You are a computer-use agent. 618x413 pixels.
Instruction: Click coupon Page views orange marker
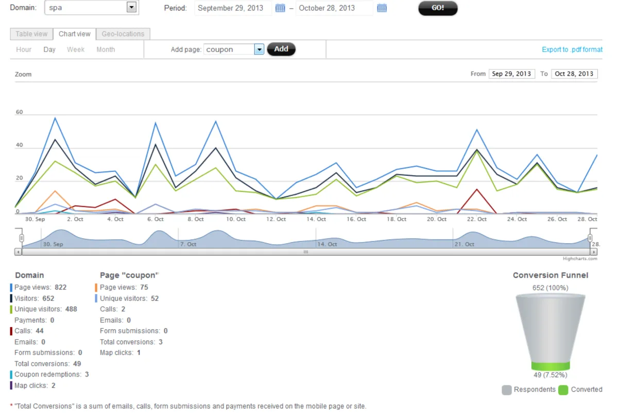click(x=96, y=288)
